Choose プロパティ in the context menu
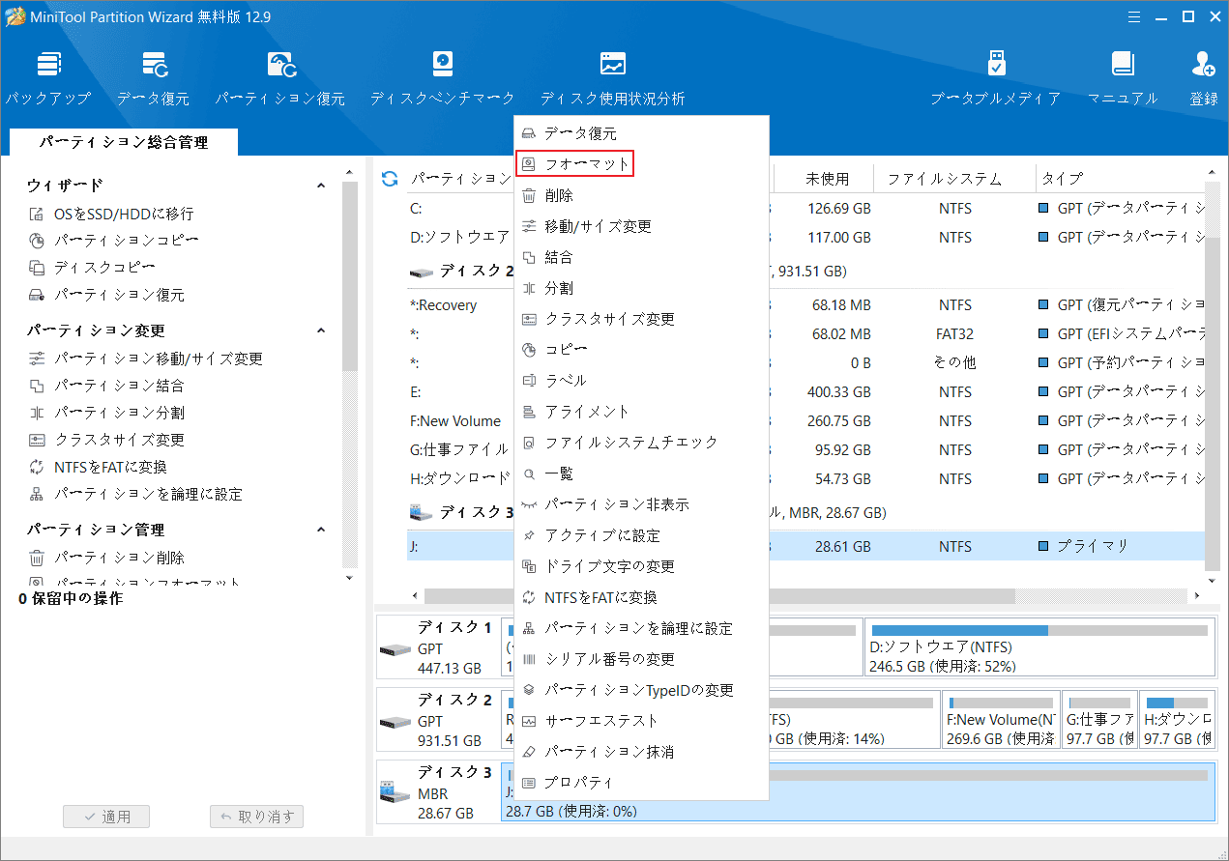This screenshot has height=861, width=1229. click(641, 783)
